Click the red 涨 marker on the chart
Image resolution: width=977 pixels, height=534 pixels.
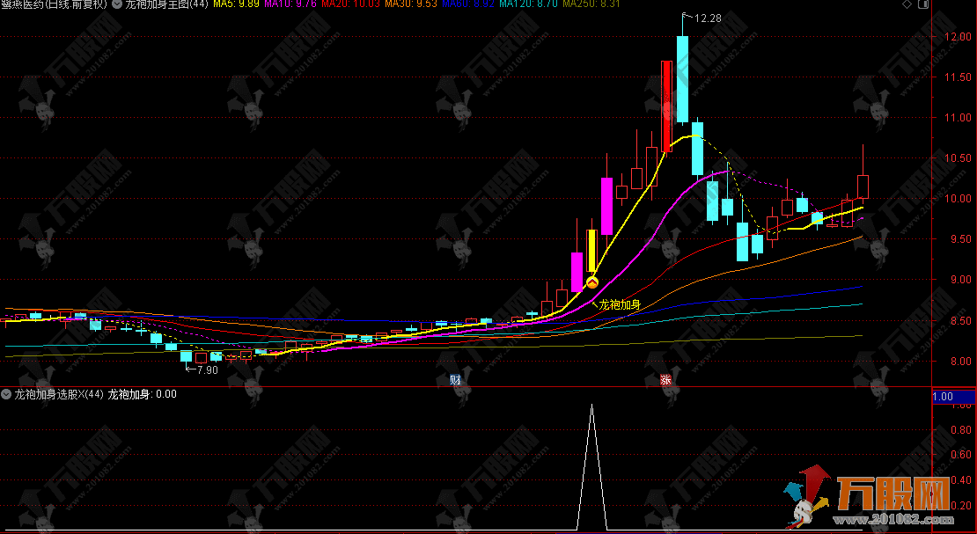click(x=666, y=380)
